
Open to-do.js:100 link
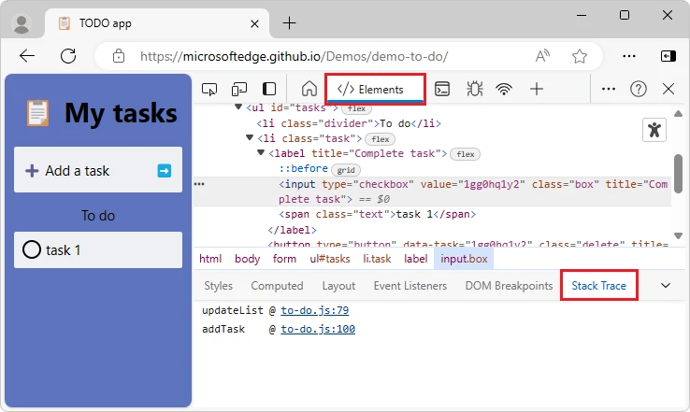coord(318,329)
